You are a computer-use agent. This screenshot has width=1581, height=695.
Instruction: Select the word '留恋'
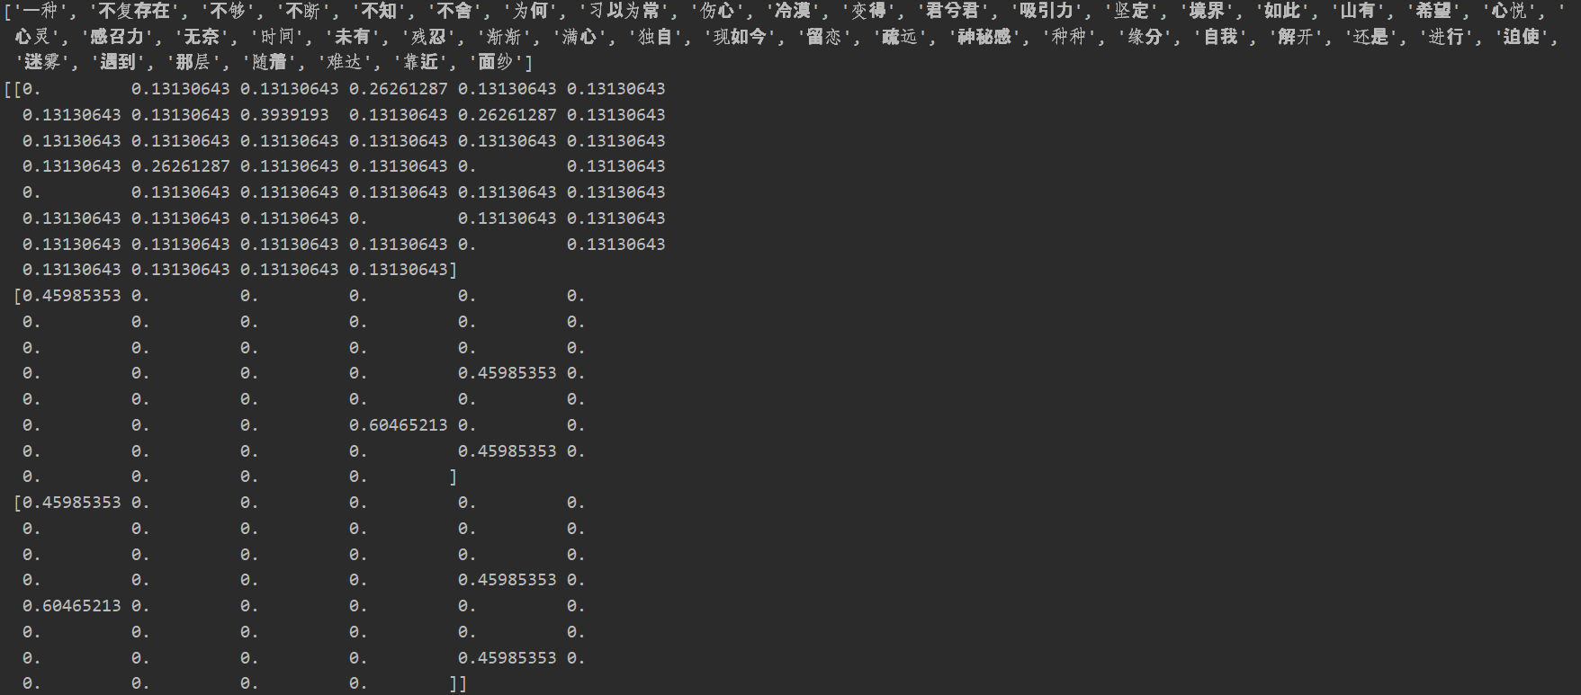click(824, 37)
